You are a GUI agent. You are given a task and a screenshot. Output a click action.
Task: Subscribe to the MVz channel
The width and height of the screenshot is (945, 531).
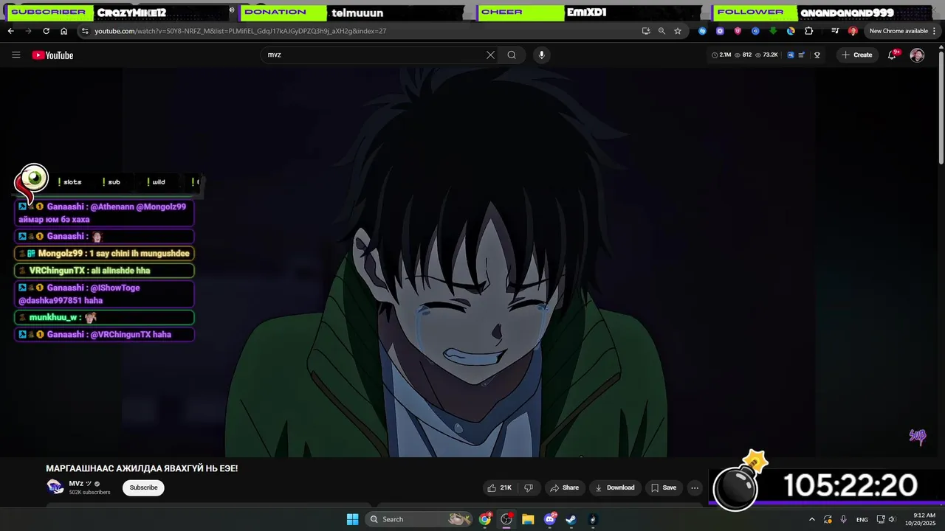(x=143, y=487)
